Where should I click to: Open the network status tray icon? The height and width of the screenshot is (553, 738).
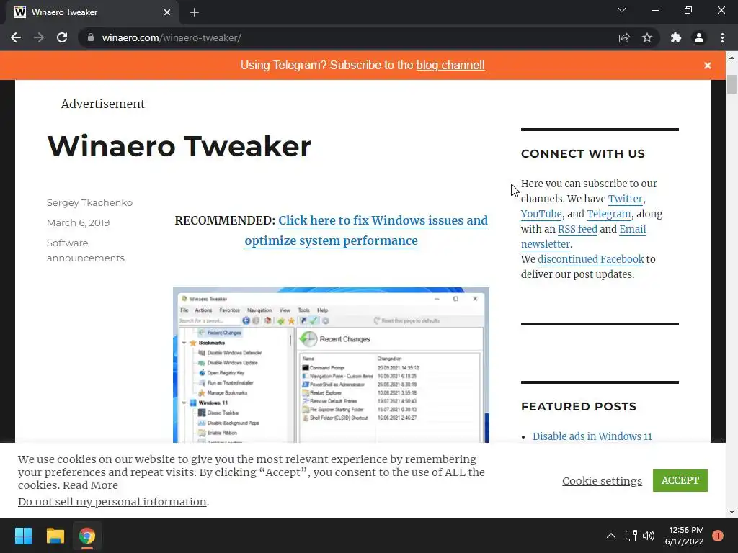(x=631, y=536)
